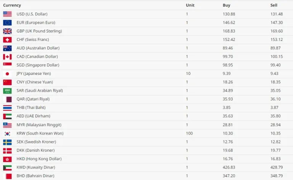Click the Buy column header

(x=227, y=5)
